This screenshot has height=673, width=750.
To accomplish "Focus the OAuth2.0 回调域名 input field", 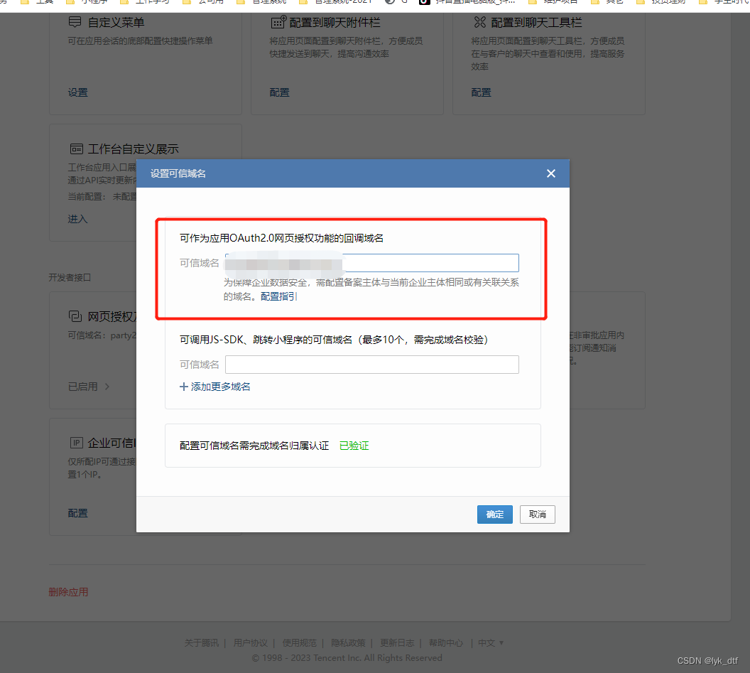I will click(372, 263).
